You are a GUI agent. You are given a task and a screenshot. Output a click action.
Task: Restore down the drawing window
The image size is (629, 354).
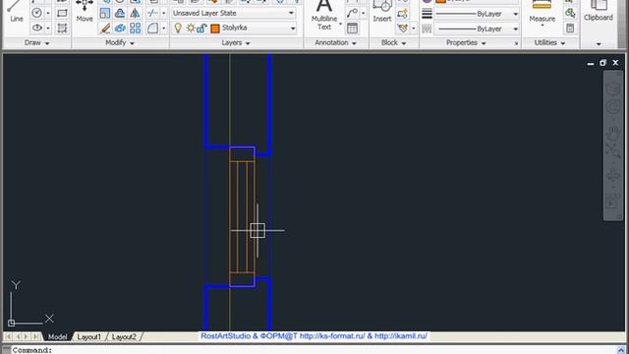coord(602,63)
